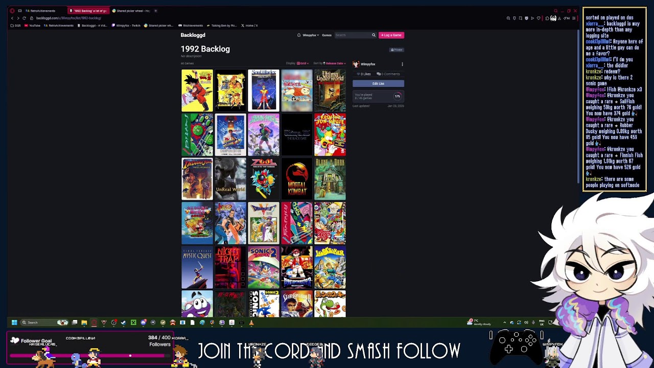This screenshot has width=654, height=368.
Task: Click the 17% played progress circle
Action: [397, 97]
